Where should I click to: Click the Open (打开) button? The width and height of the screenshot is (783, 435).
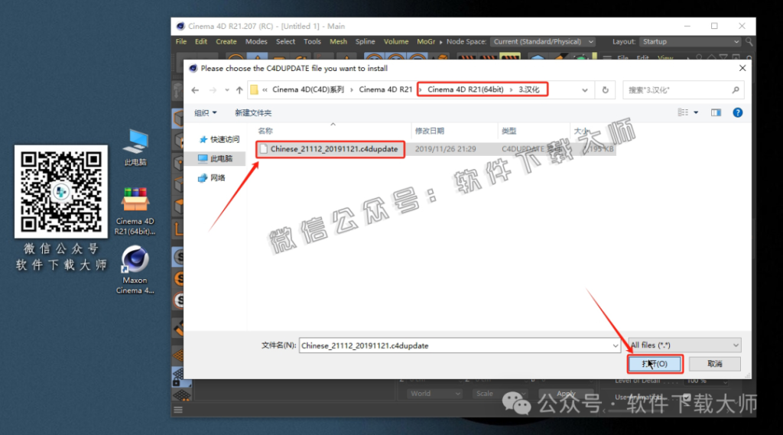(655, 364)
